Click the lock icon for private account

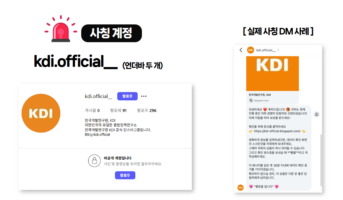click(94, 160)
